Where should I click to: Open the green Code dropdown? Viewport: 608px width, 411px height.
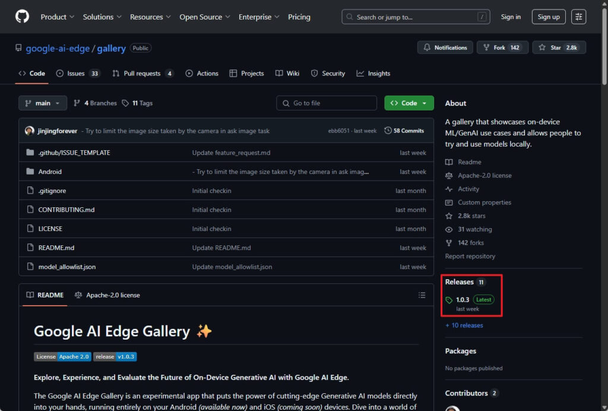click(x=408, y=103)
